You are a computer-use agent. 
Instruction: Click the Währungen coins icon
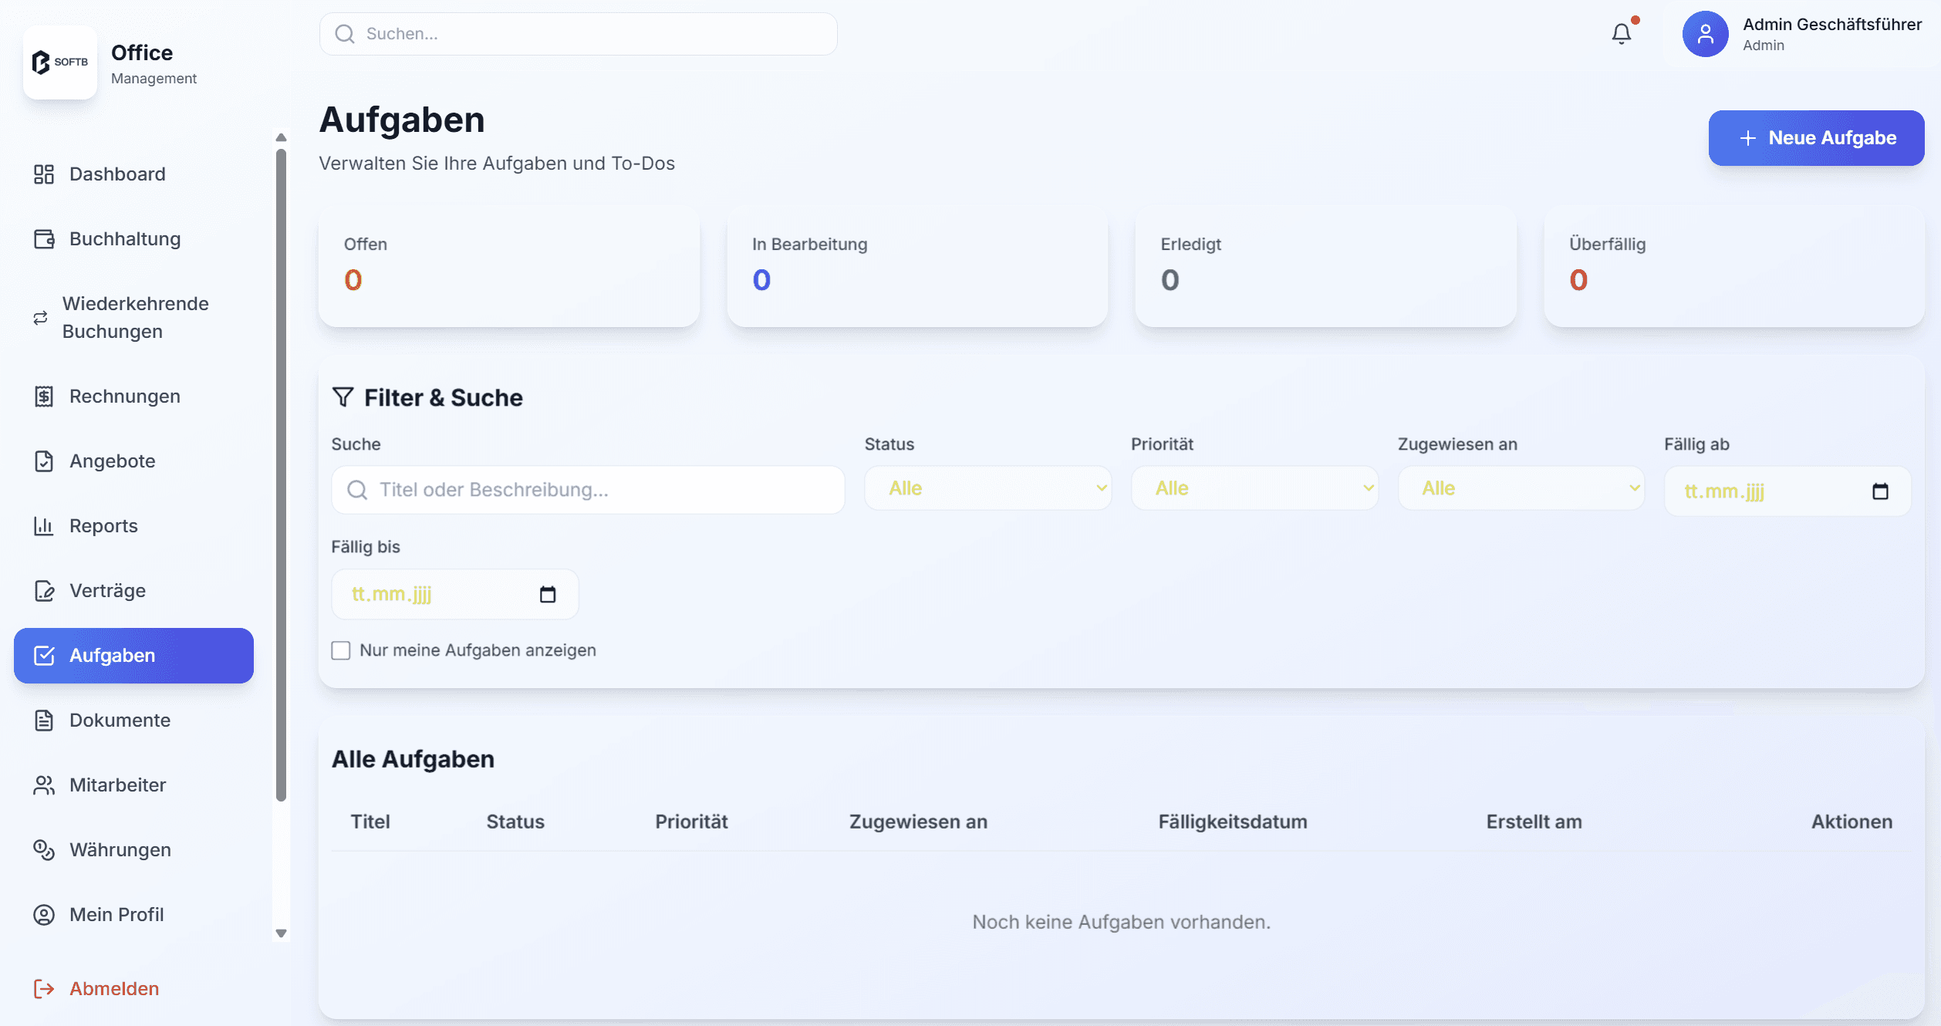44,849
